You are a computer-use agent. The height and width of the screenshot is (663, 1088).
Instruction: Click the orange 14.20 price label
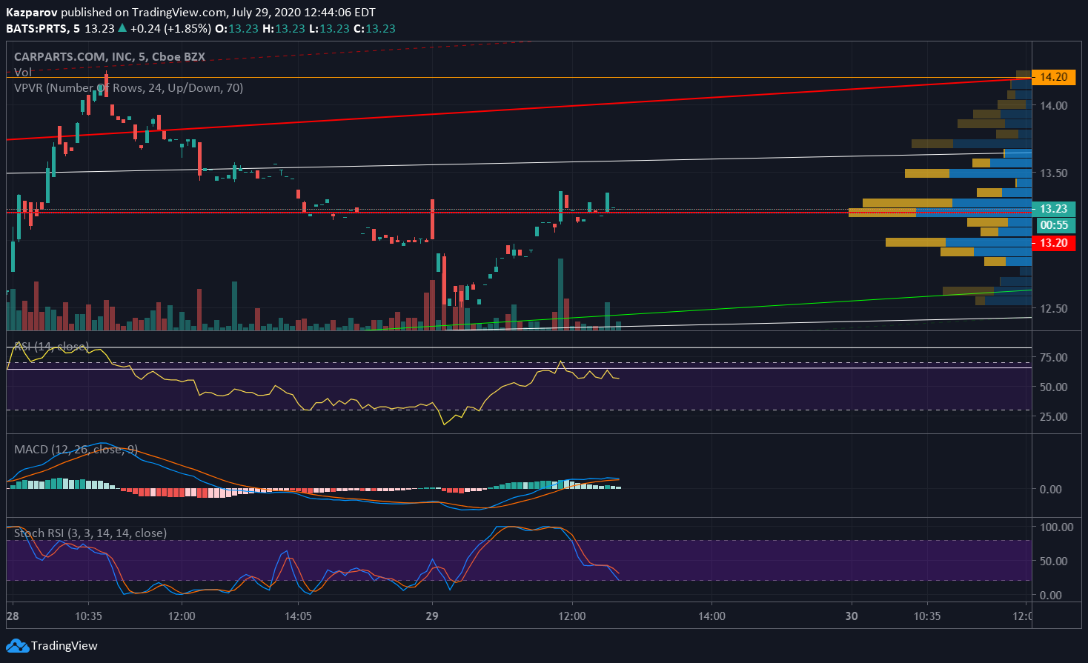[x=1053, y=77]
